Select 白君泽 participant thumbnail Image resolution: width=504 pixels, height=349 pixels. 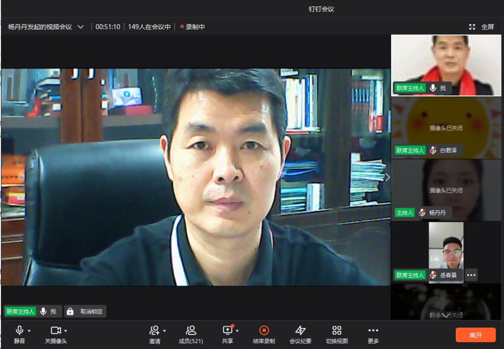[x=446, y=128]
